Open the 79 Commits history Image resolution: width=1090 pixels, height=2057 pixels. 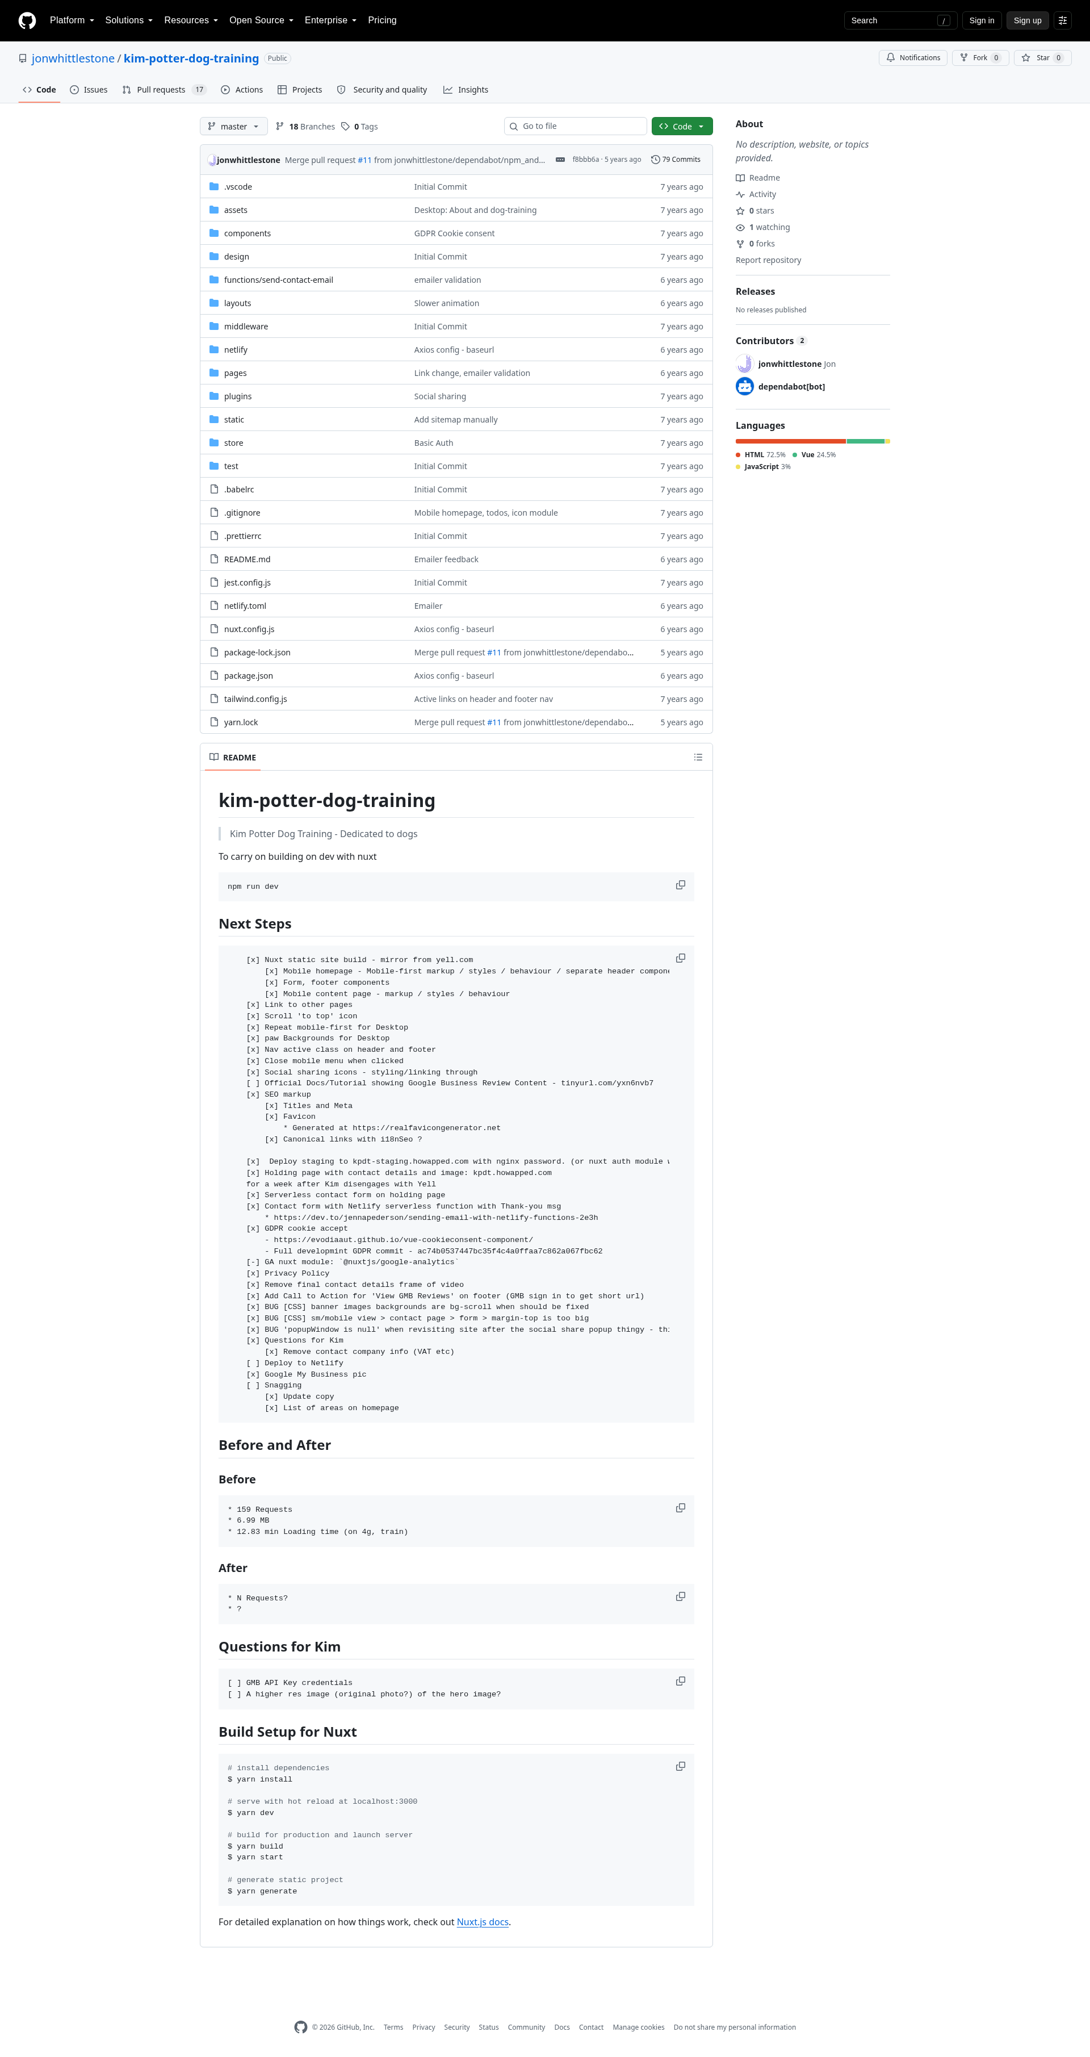[676, 160]
